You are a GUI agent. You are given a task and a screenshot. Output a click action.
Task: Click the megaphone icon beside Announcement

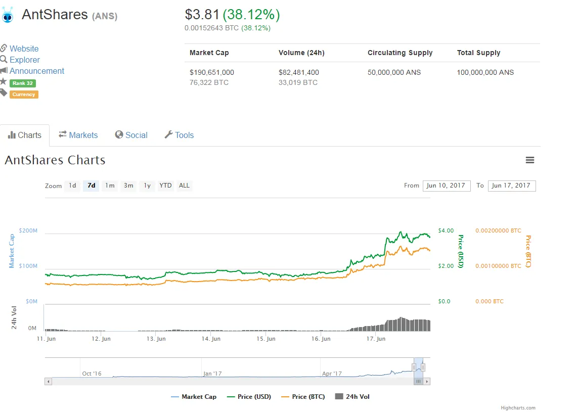coord(4,70)
